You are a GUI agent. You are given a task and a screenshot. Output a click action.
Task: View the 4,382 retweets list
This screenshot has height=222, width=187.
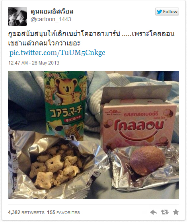(26, 212)
